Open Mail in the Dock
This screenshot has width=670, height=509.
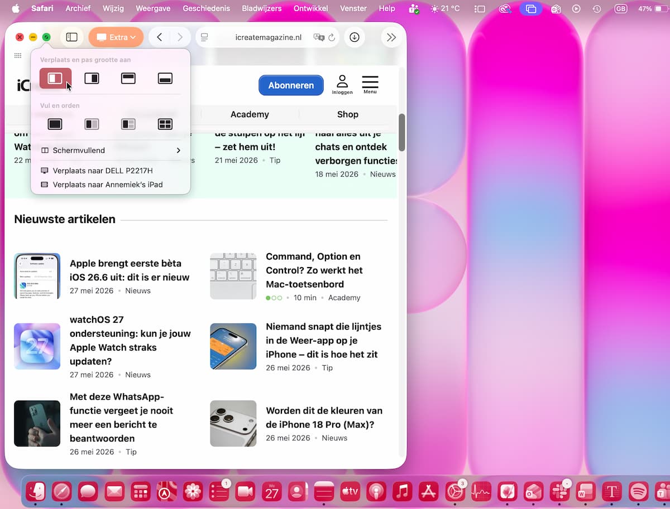[x=114, y=491]
